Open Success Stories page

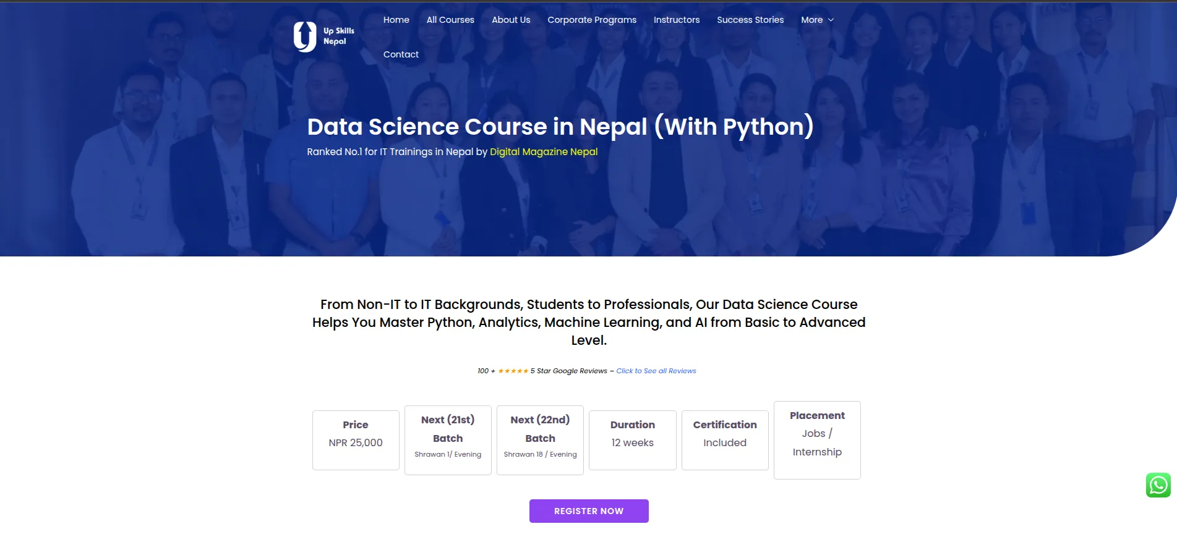(750, 20)
